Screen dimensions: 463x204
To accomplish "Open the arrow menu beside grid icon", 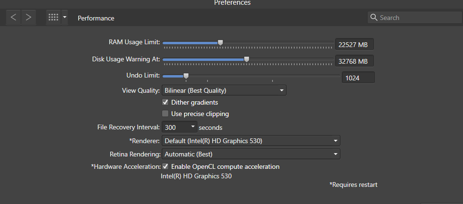I will pyautogui.click(x=65, y=18).
